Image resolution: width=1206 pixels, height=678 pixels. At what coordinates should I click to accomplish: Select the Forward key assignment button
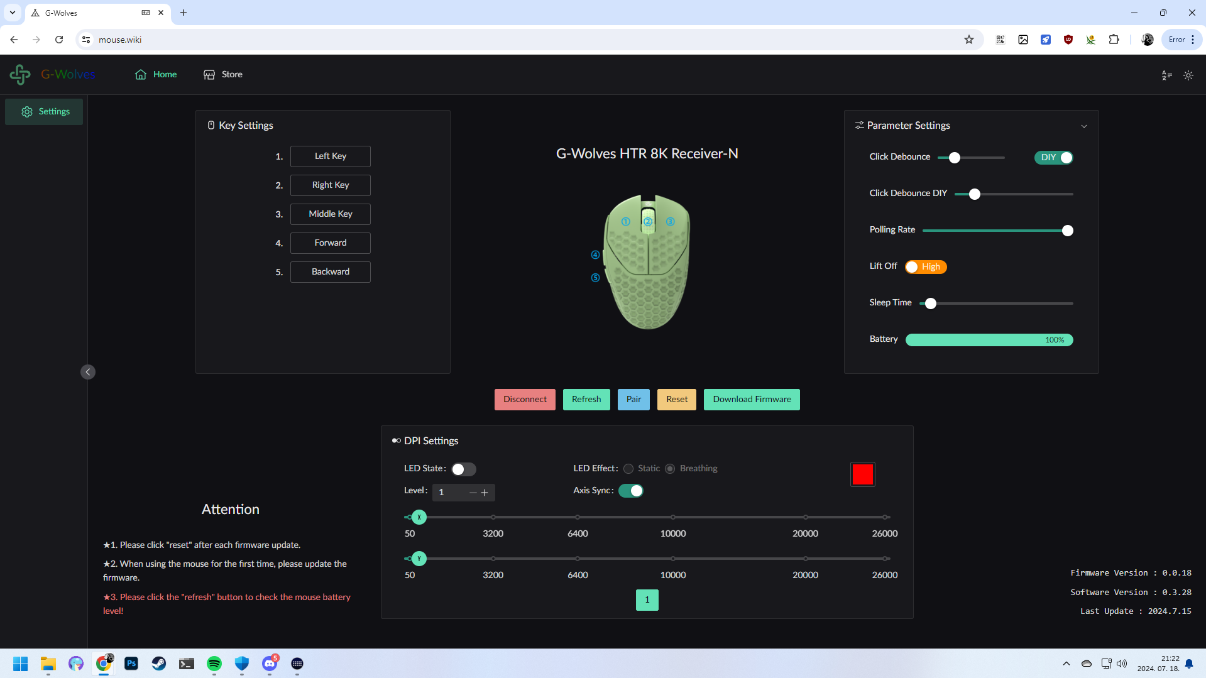[331, 243]
